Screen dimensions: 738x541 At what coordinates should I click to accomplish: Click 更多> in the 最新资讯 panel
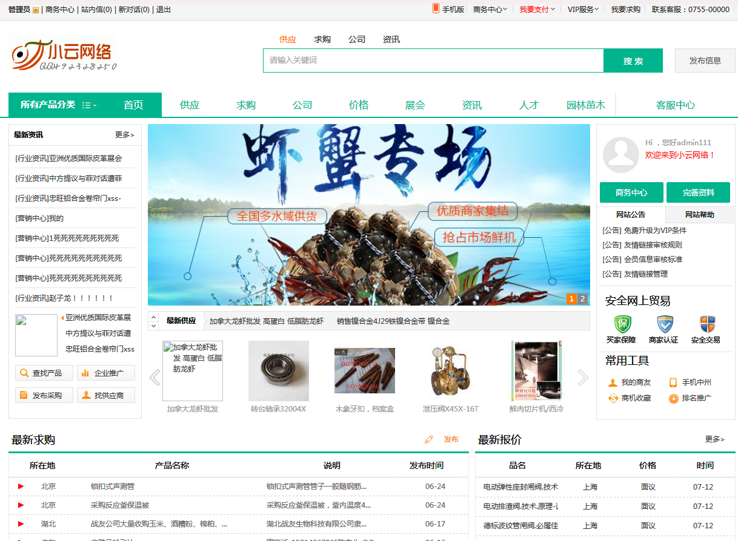coord(125,135)
